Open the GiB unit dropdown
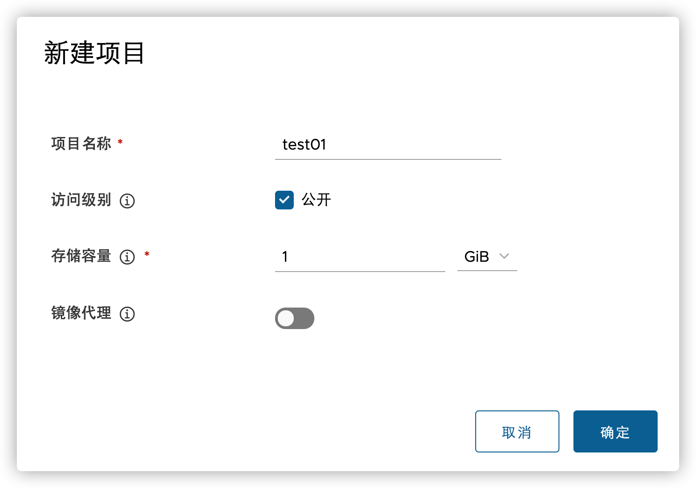 pyautogui.click(x=487, y=257)
